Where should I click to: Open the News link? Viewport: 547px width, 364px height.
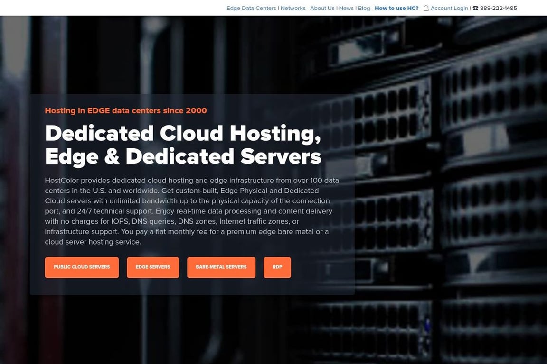pos(346,8)
